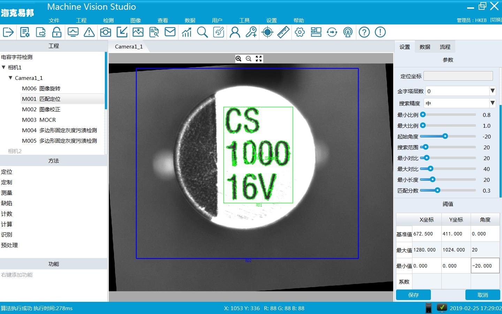Image resolution: width=502 pixels, height=314 pixels.
Task: Click the crosshair target calibration icon
Action: (267, 32)
